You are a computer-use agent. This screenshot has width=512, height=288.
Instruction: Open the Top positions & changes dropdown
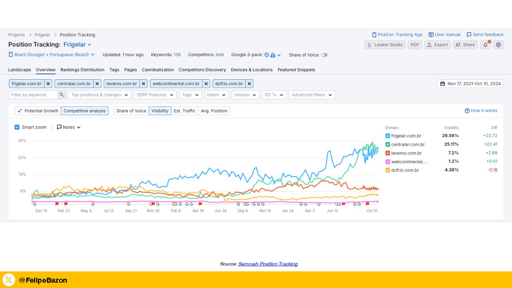click(100, 95)
